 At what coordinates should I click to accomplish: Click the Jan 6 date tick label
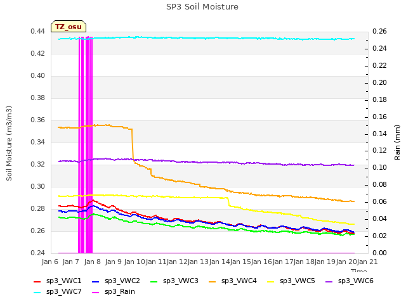[50, 262]
